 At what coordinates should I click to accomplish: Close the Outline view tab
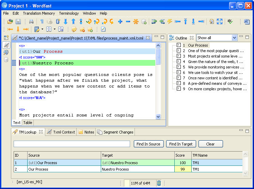click(x=192, y=38)
